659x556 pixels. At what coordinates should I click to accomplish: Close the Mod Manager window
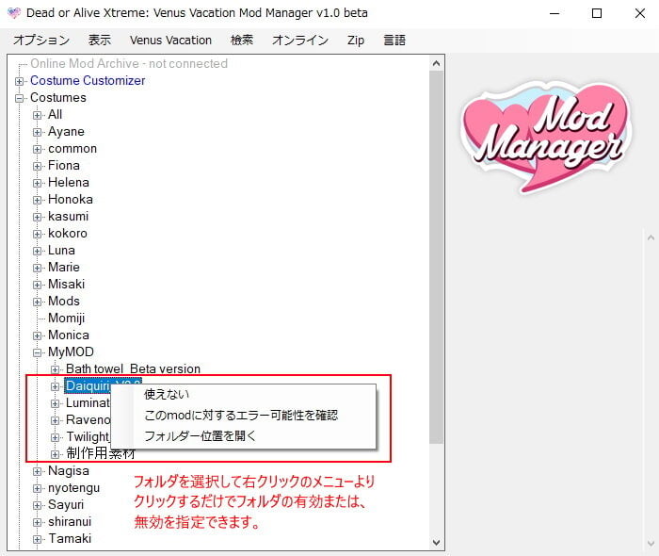pos(639,13)
